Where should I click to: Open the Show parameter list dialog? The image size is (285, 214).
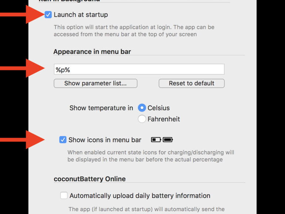click(x=95, y=83)
